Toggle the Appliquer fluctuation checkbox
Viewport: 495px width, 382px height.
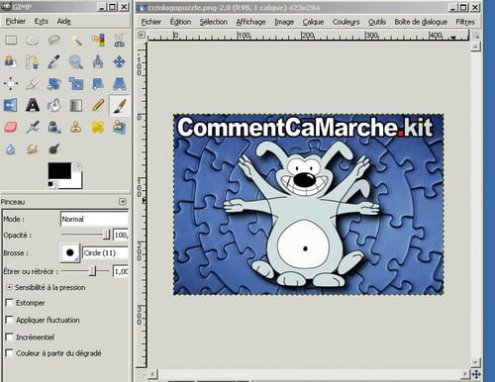[10, 320]
